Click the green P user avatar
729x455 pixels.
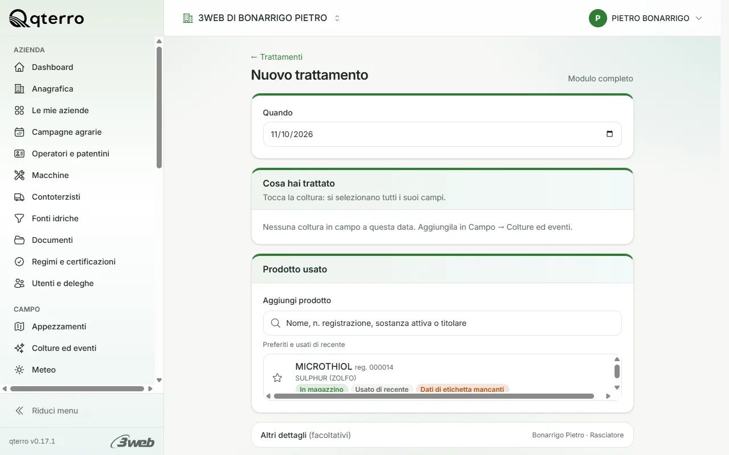(x=598, y=18)
